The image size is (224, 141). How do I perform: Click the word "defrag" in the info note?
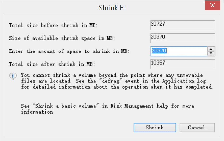pyautogui.click(x=111, y=81)
